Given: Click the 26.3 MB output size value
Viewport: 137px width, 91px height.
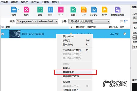Looking at the screenshot, I should [x=114, y=34].
